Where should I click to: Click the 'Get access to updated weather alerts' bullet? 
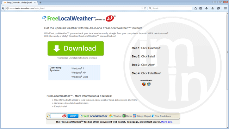click(x=72, y=103)
